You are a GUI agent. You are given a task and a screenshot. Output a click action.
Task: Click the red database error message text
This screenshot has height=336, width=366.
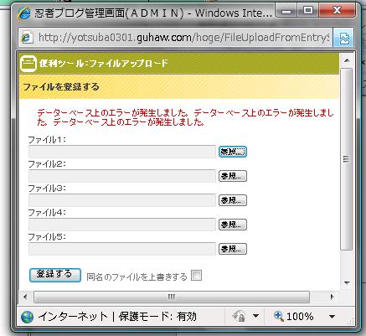point(185,117)
